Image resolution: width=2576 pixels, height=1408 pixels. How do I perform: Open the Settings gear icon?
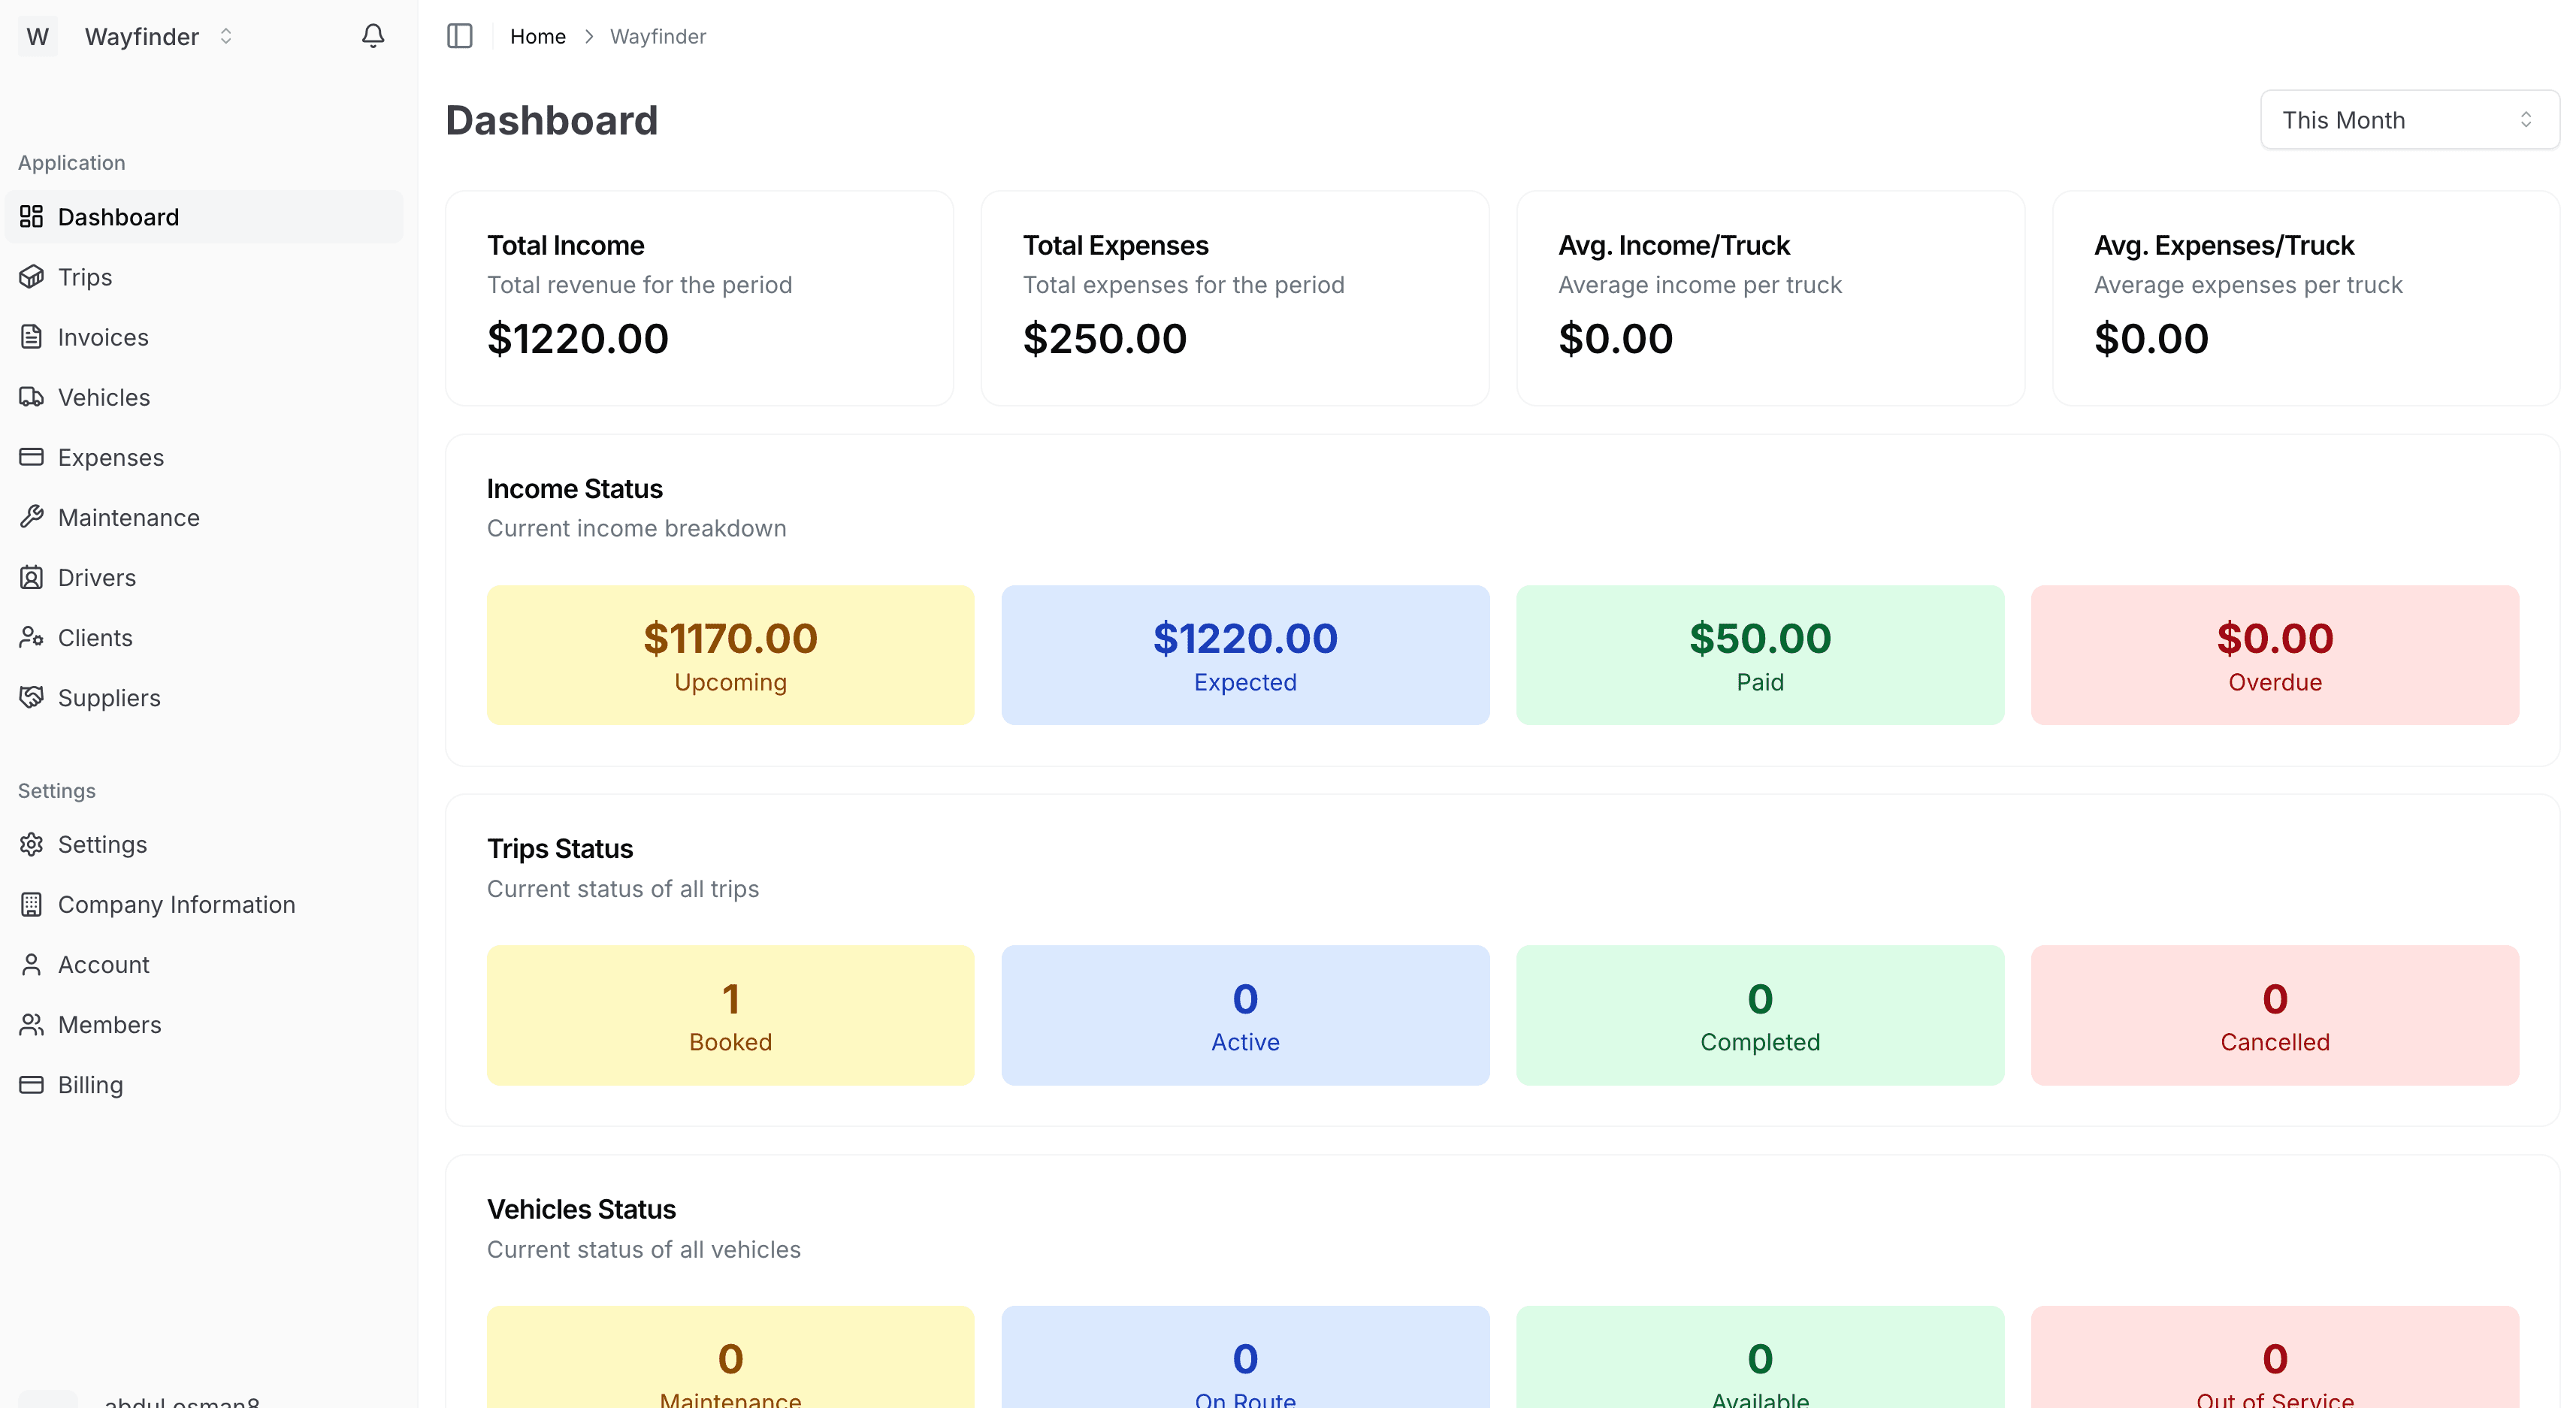(31, 844)
